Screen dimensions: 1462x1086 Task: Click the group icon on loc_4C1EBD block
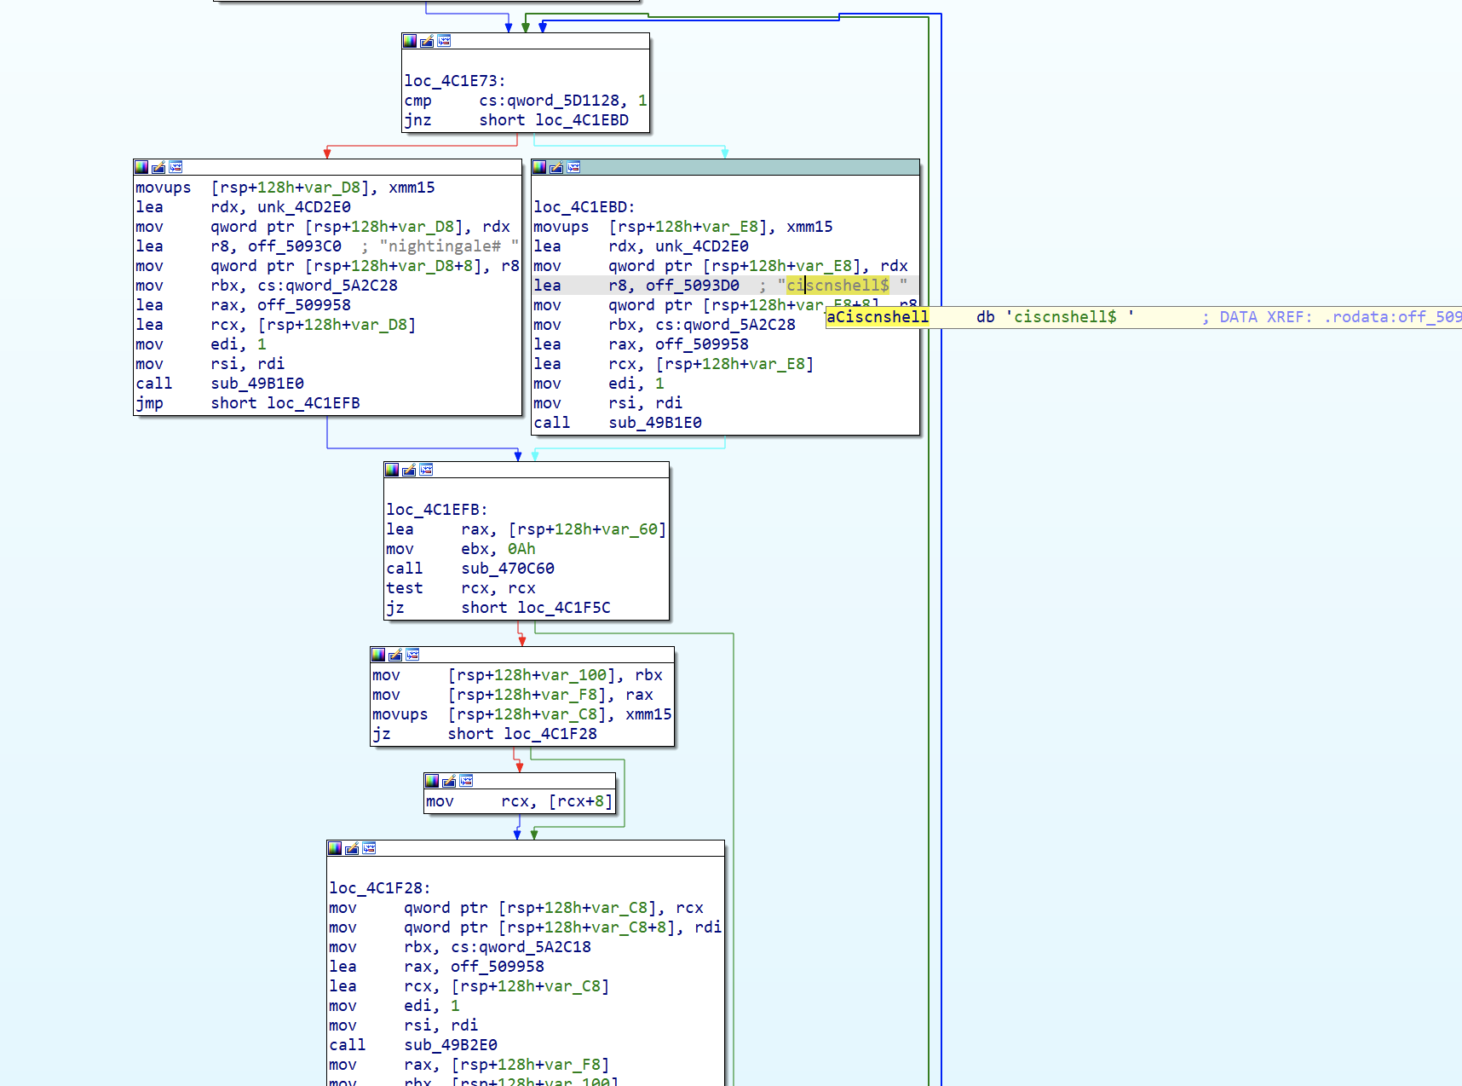tap(573, 167)
